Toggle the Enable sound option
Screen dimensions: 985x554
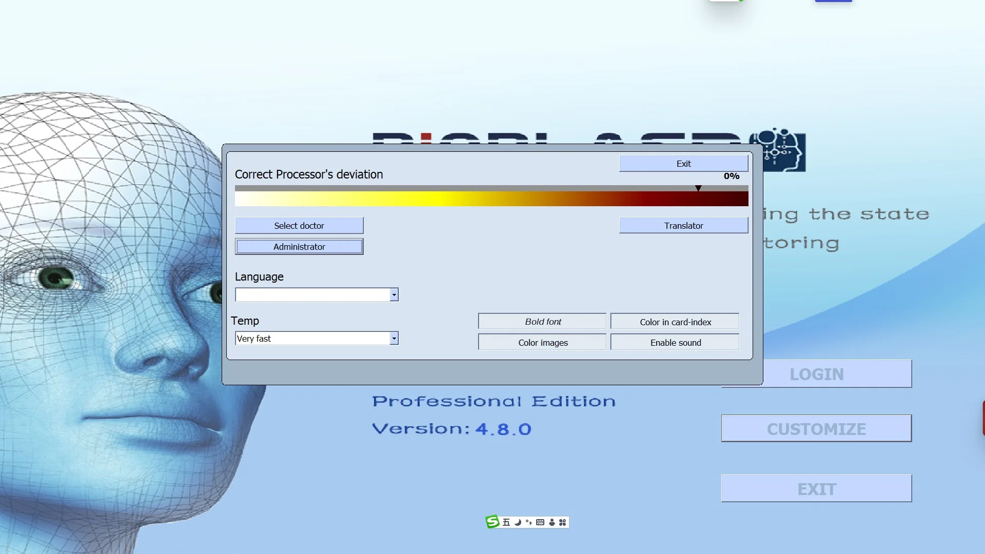[x=675, y=342]
